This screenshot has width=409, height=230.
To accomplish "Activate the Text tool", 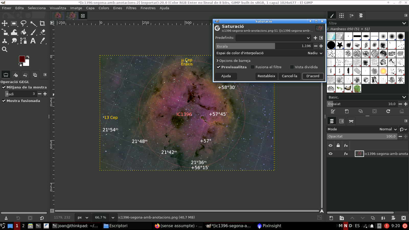I will tap(33, 41).
